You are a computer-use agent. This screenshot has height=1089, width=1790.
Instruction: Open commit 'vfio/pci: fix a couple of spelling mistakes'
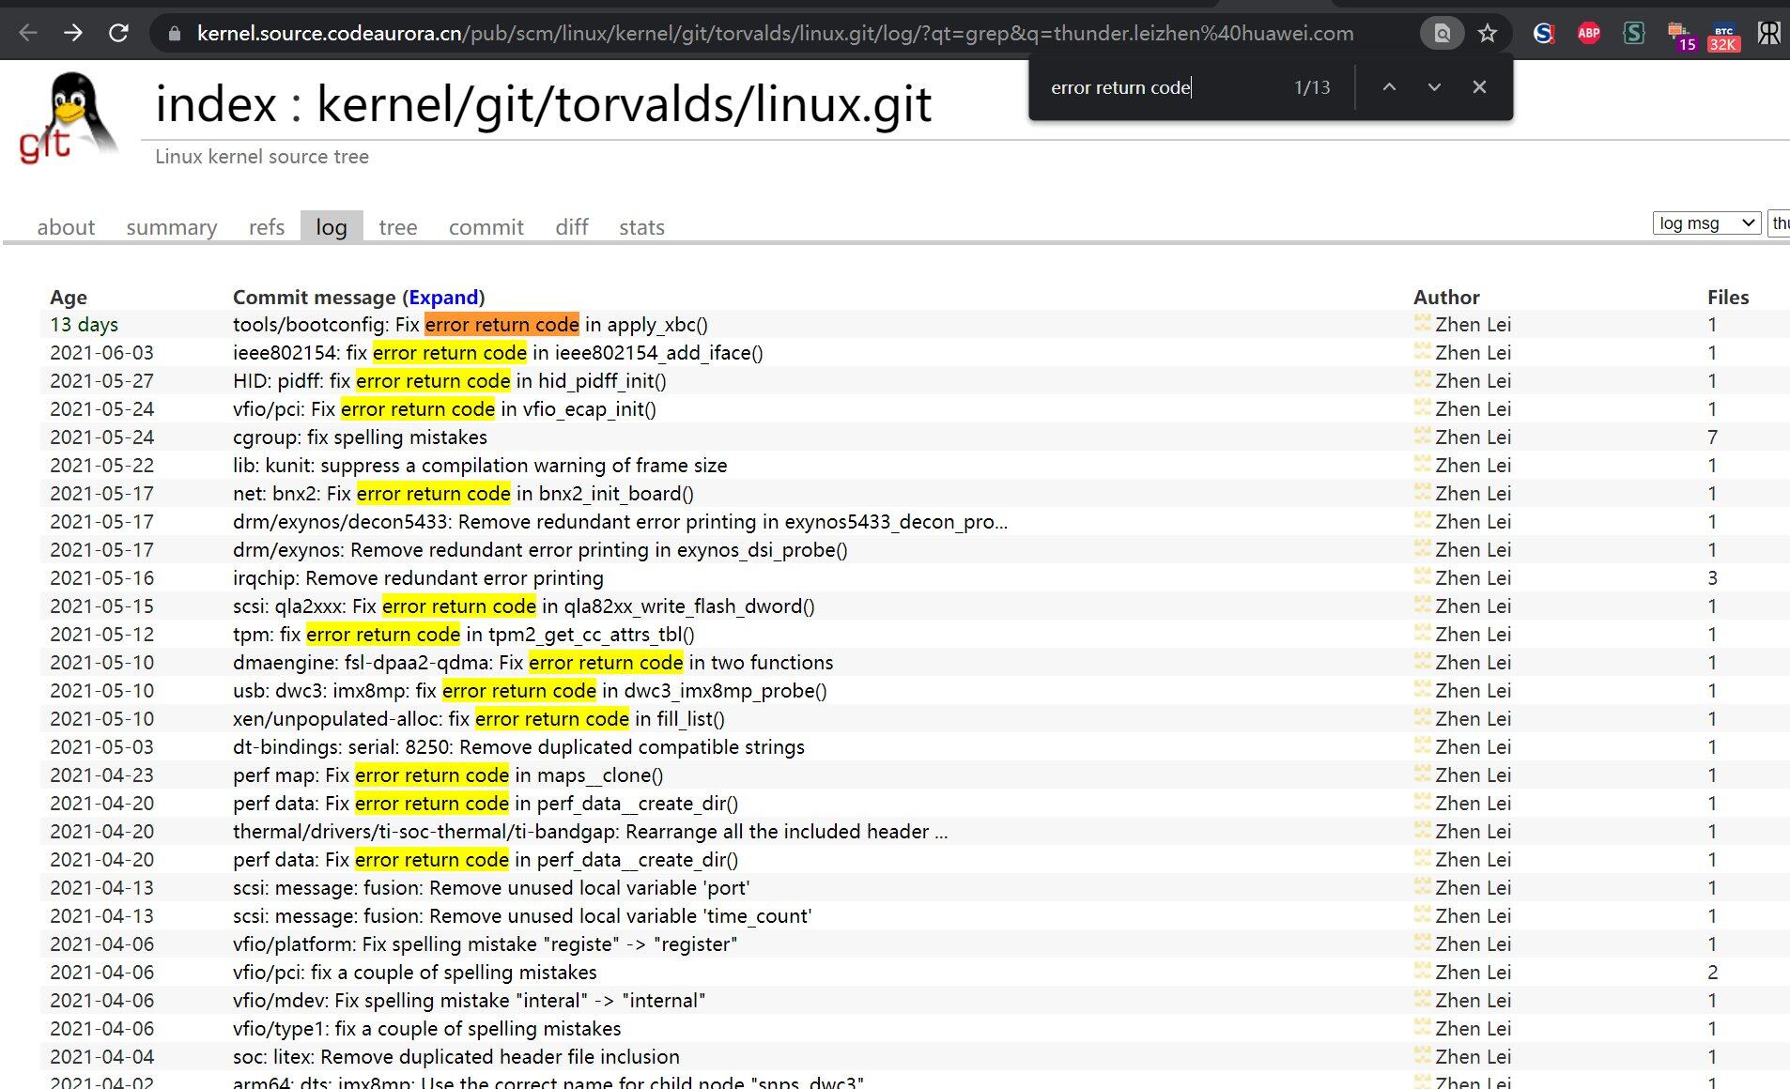click(x=415, y=973)
